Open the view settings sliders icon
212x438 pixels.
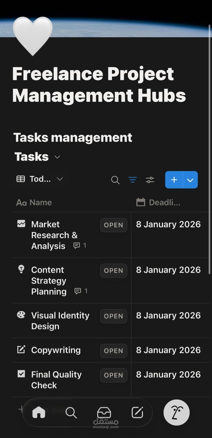click(x=150, y=180)
